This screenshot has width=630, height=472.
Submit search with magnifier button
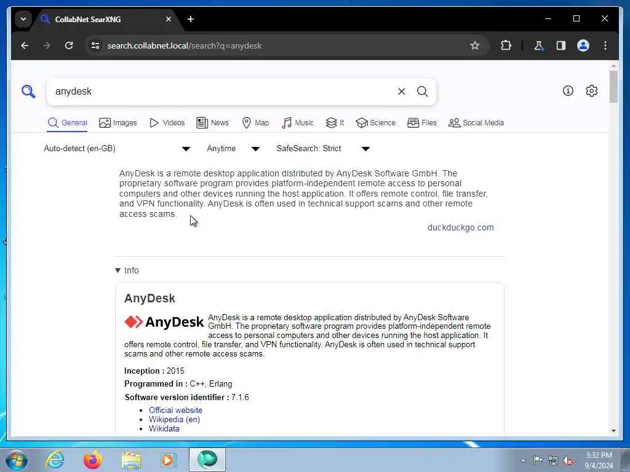click(422, 92)
